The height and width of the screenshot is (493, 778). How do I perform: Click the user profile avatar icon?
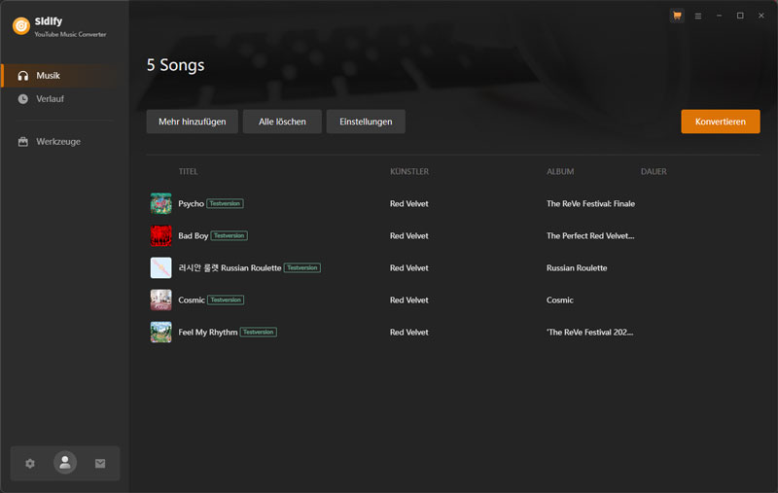(x=65, y=464)
